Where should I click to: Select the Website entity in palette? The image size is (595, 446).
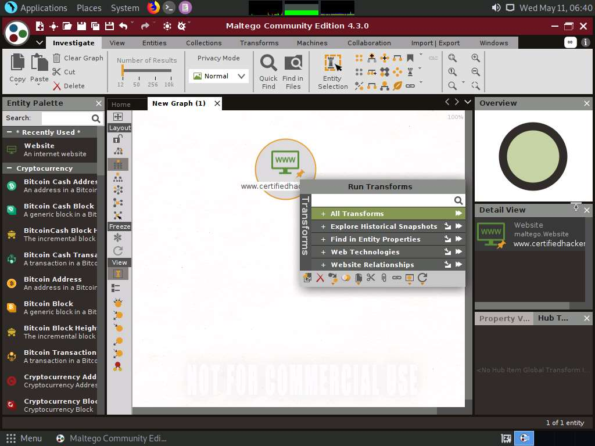[50, 150]
